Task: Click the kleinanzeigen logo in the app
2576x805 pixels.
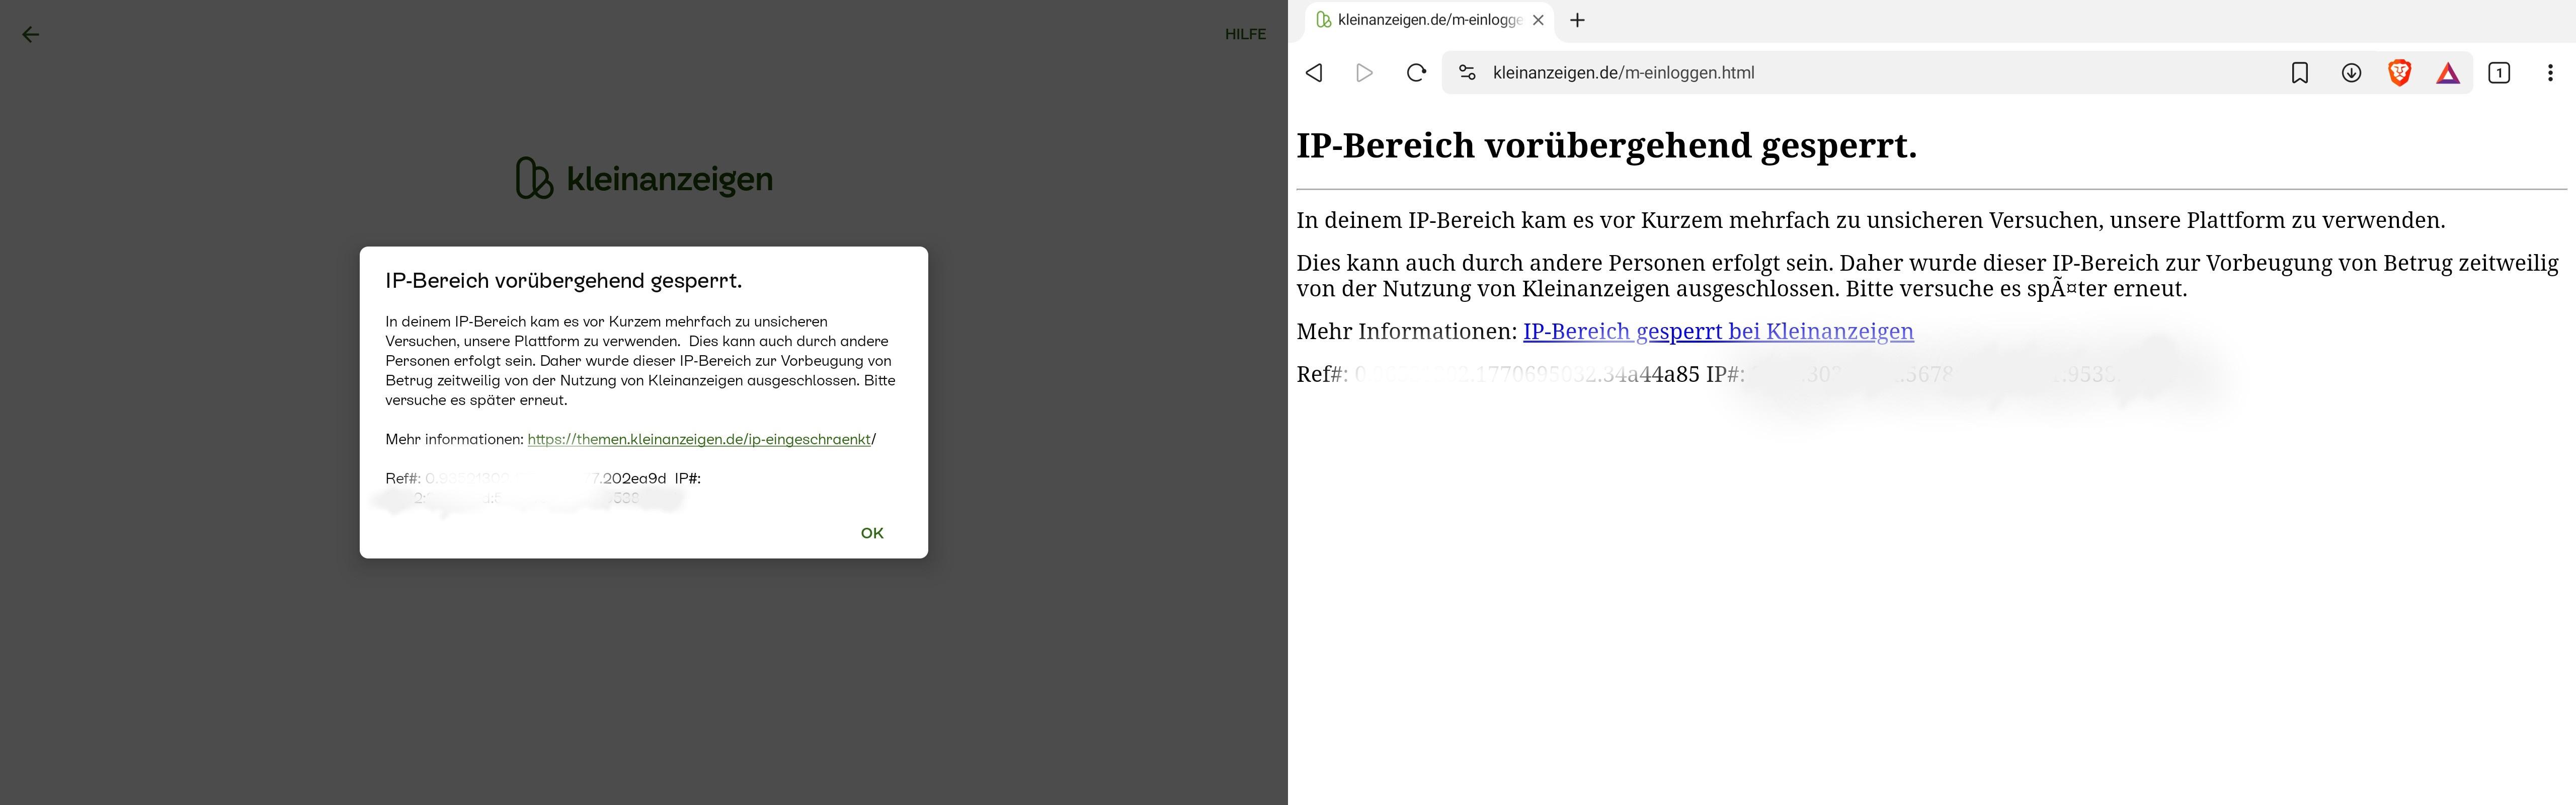Action: coord(644,179)
